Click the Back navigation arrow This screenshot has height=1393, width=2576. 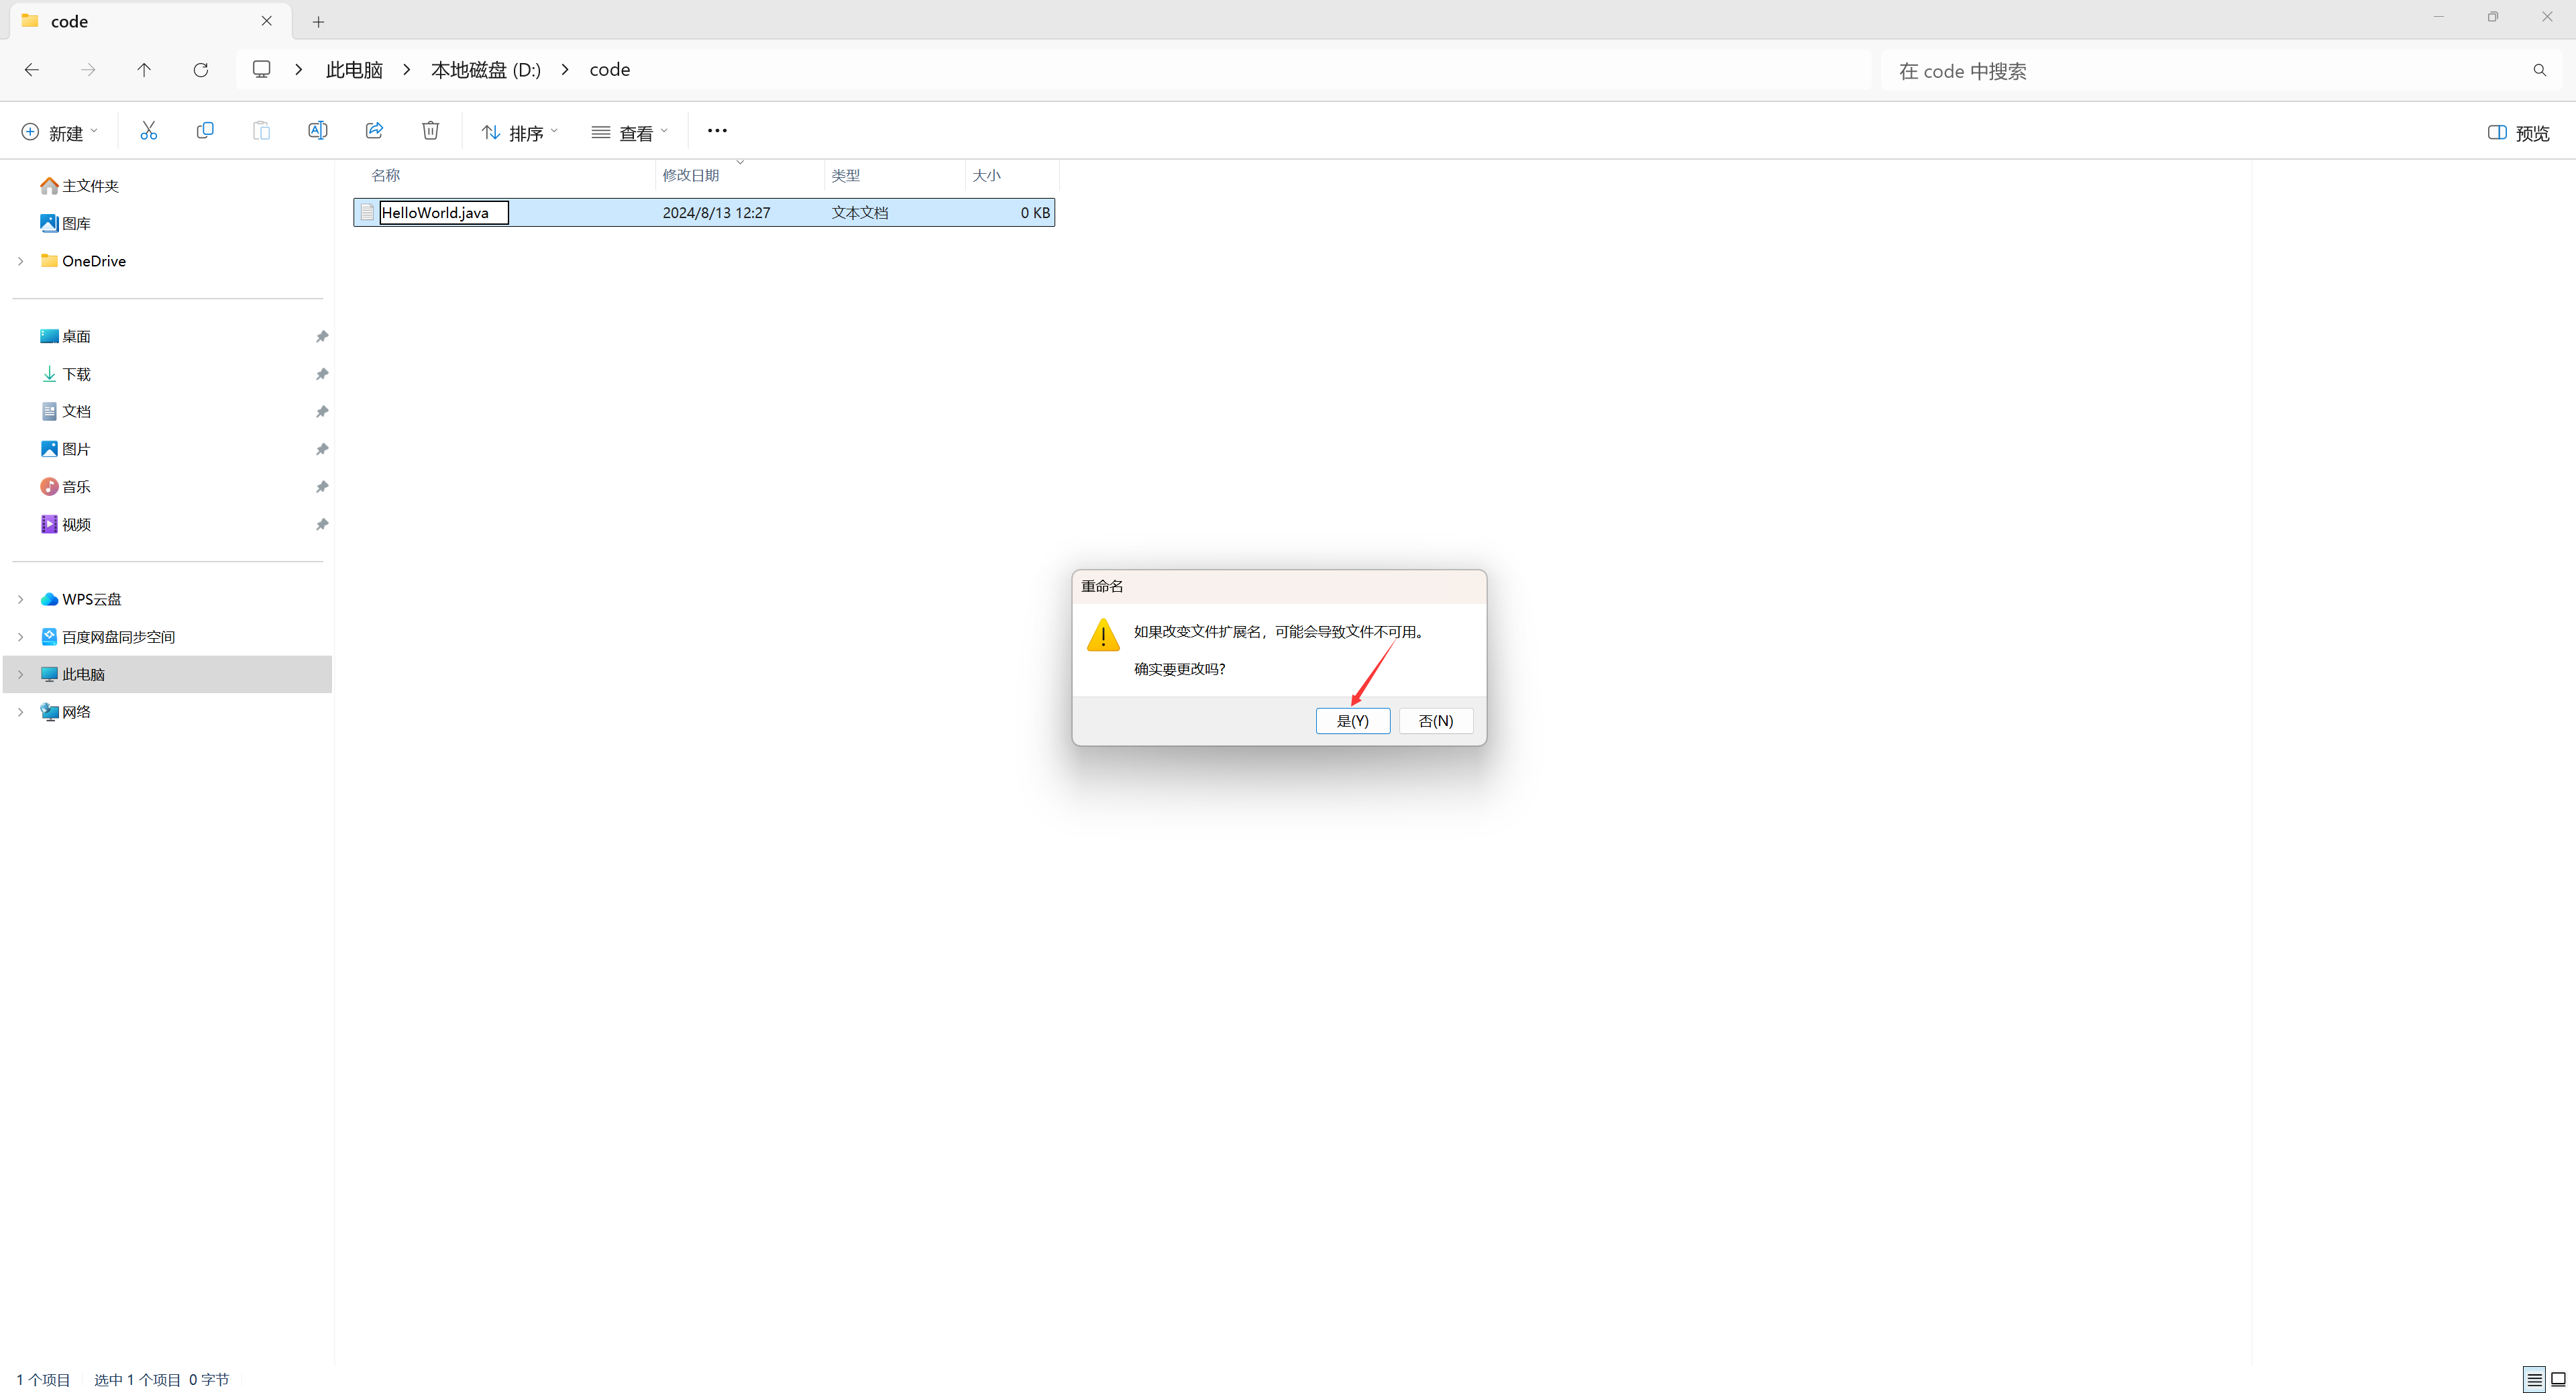click(32, 70)
